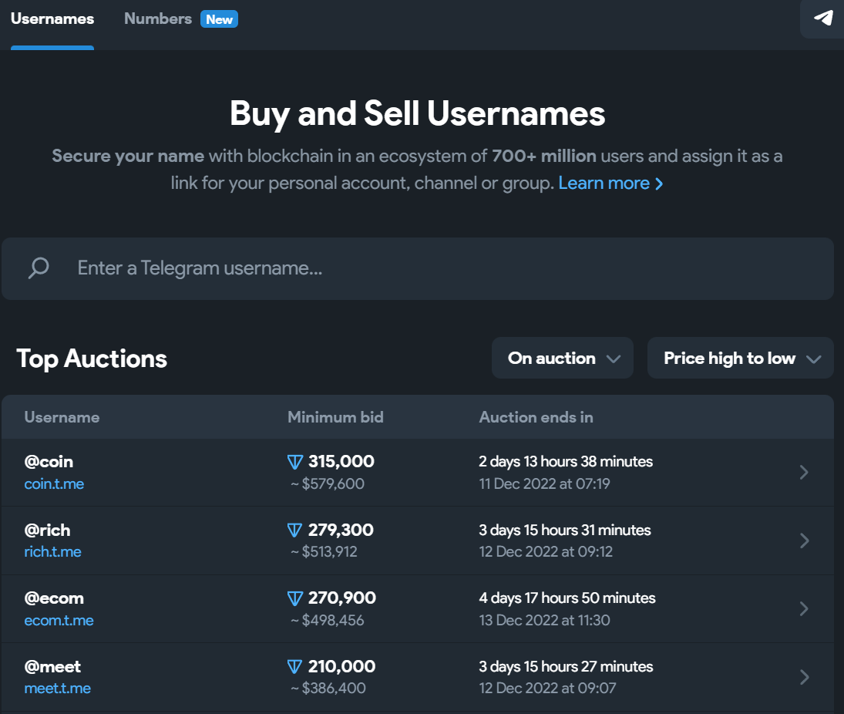Screen dimensions: 844x714
Task: Click TON icon beside 210,000 bid
Action: tap(295, 667)
